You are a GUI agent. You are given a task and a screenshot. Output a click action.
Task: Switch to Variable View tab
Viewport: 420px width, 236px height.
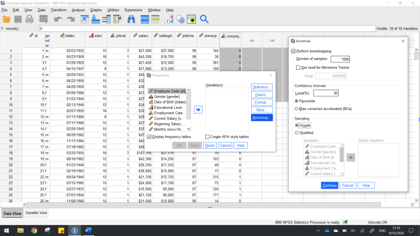click(36, 213)
